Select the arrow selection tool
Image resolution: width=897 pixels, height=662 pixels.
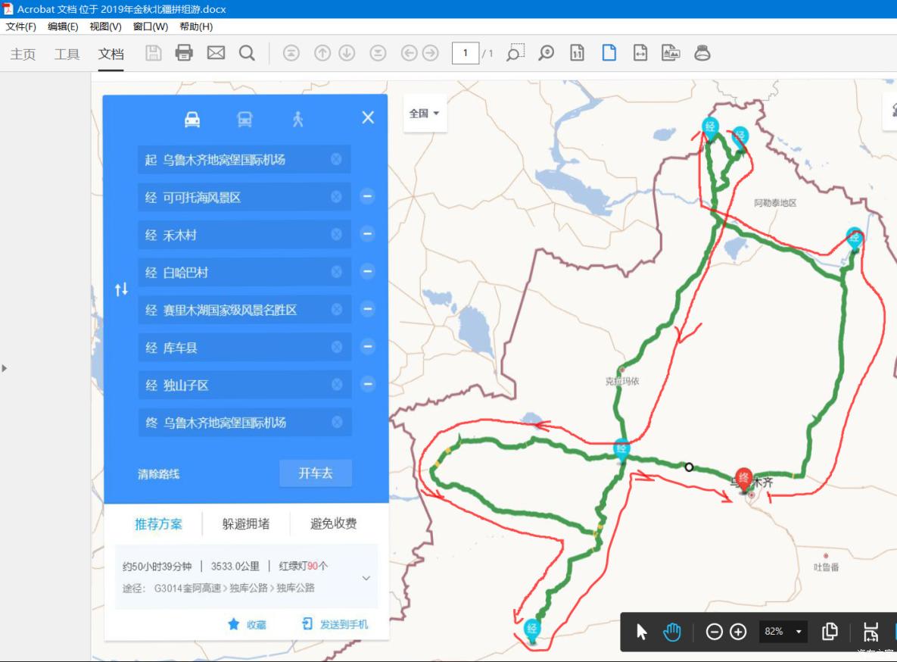640,631
